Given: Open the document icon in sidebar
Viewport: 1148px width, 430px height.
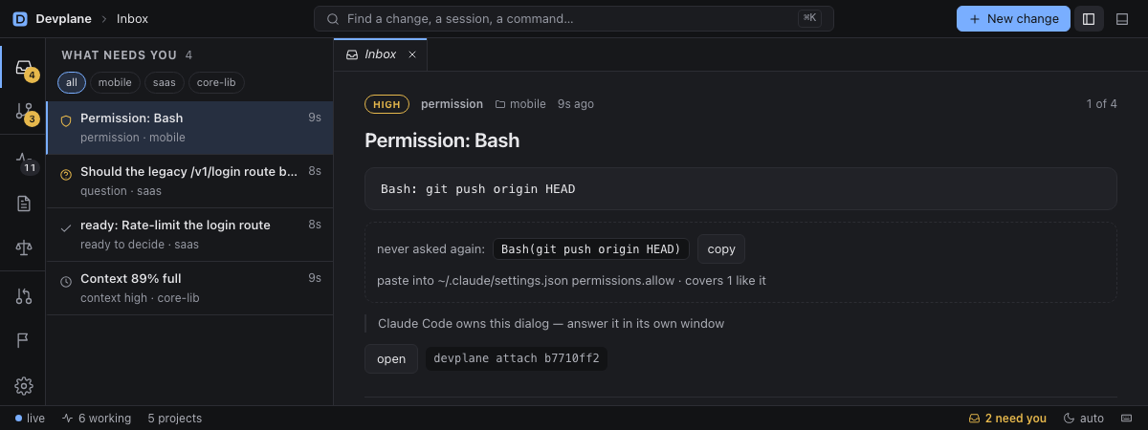Looking at the screenshot, I should [x=24, y=203].
